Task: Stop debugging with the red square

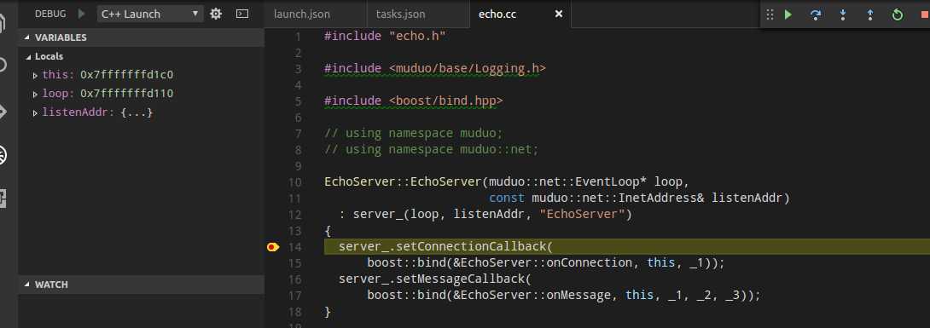Action: (x=925, y=14)
